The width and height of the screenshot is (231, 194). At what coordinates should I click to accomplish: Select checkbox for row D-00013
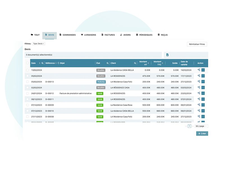(x=28, y=82)
